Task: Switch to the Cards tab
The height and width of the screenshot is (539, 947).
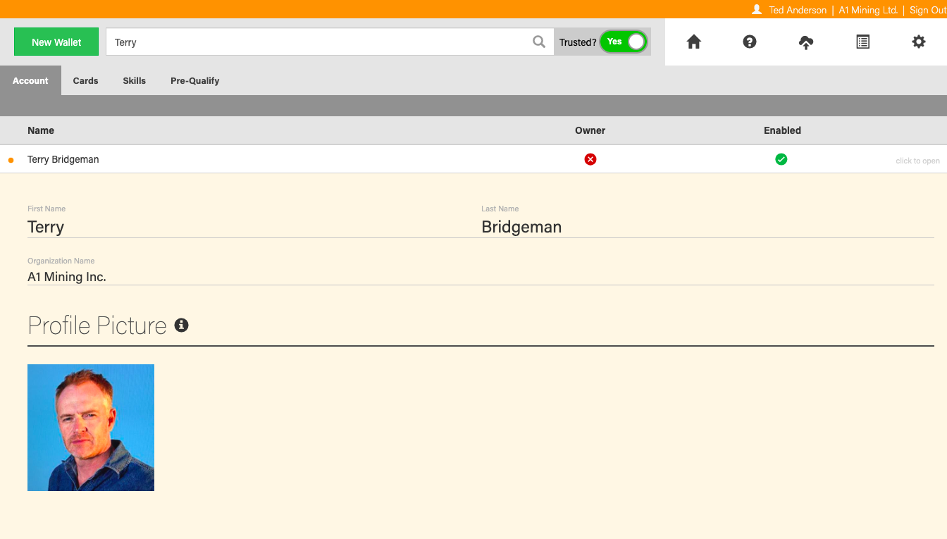Action: pos(85,80)
